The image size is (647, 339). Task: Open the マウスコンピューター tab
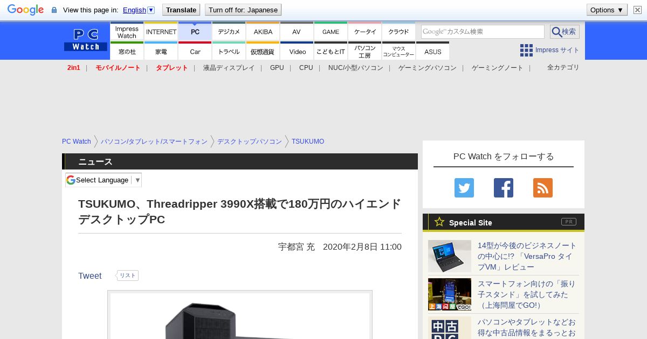[399, 51]
